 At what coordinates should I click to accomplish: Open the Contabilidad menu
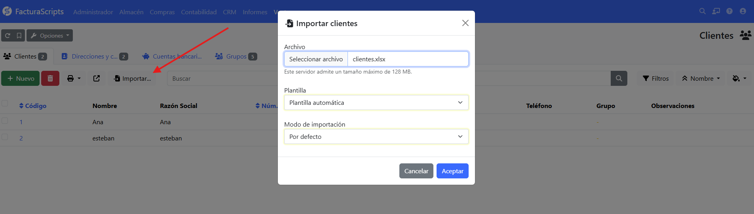[199, 12]
